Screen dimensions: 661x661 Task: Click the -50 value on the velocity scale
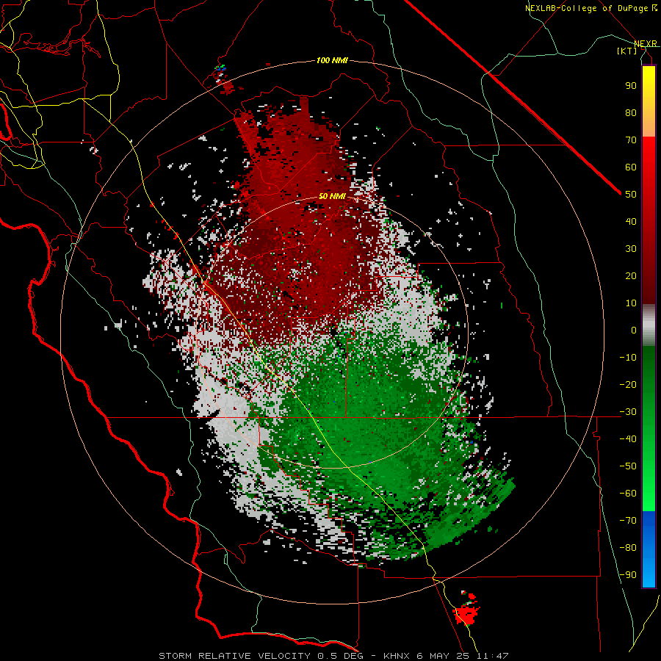coord(628,466)
